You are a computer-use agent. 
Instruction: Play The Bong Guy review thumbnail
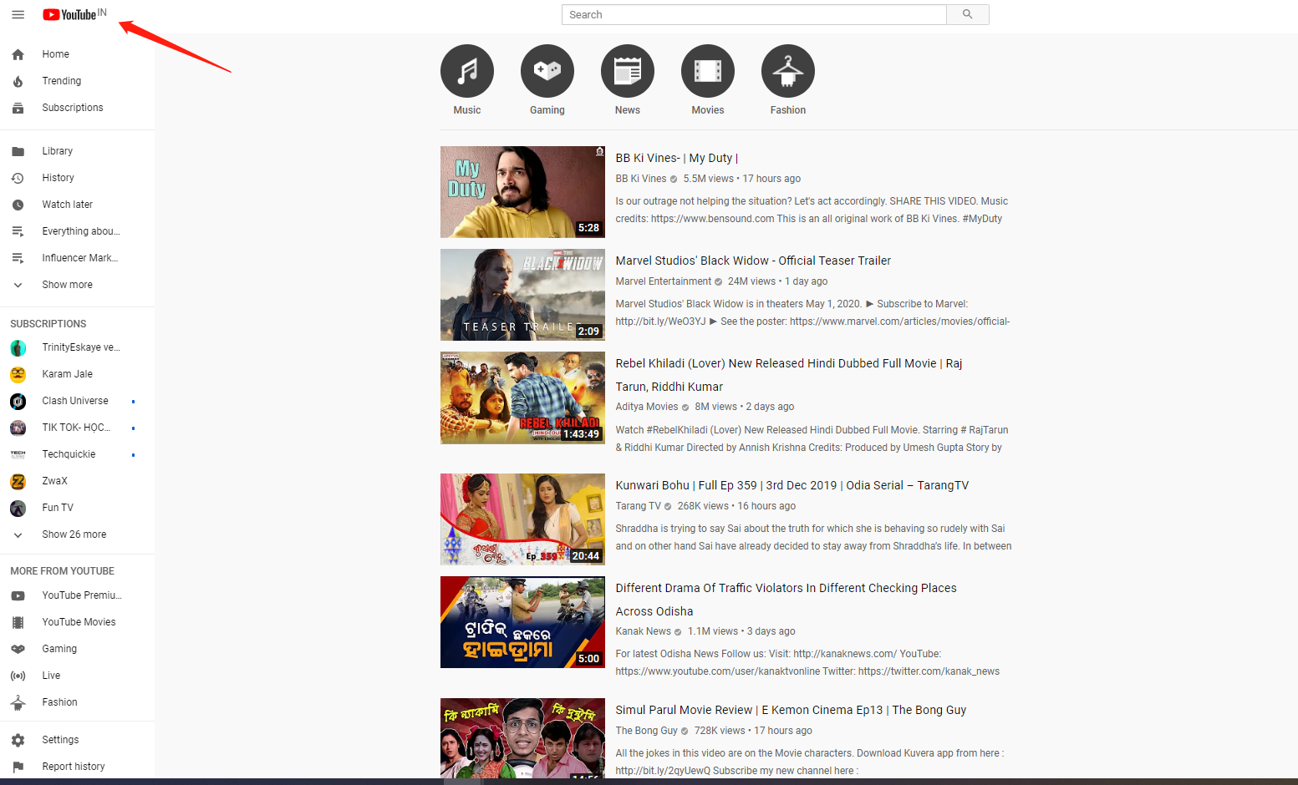coord(522,738)
